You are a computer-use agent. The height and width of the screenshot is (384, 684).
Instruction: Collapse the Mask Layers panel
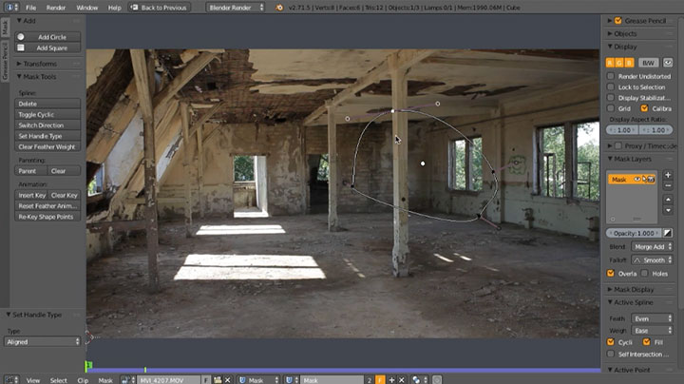(x=610, y=159)
